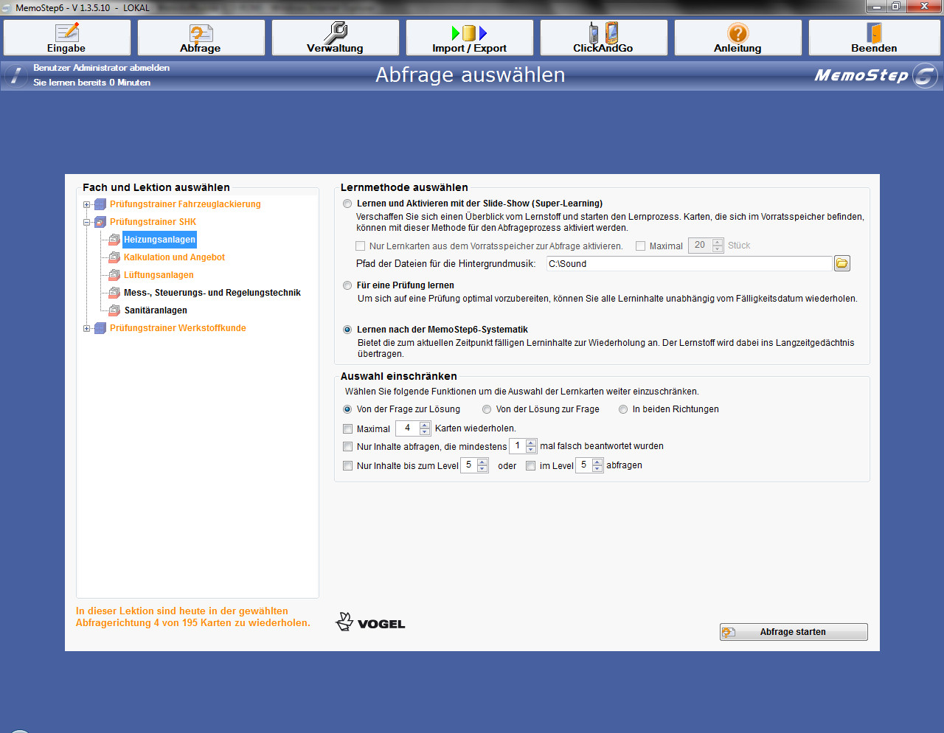The image size is (944, 733).
Task: Click the Abfrage starten button
Action: (794, 632)
